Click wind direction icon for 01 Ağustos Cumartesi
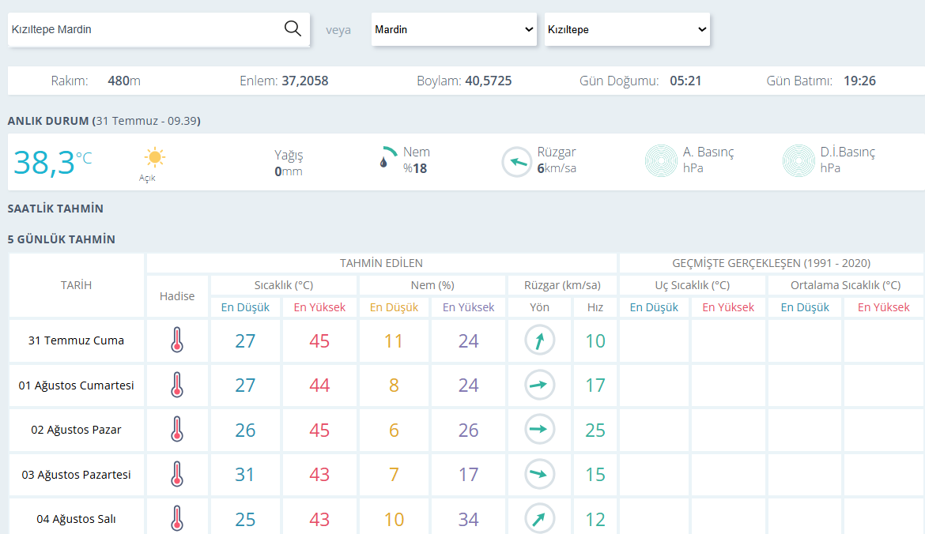 [x=540, y=385]
